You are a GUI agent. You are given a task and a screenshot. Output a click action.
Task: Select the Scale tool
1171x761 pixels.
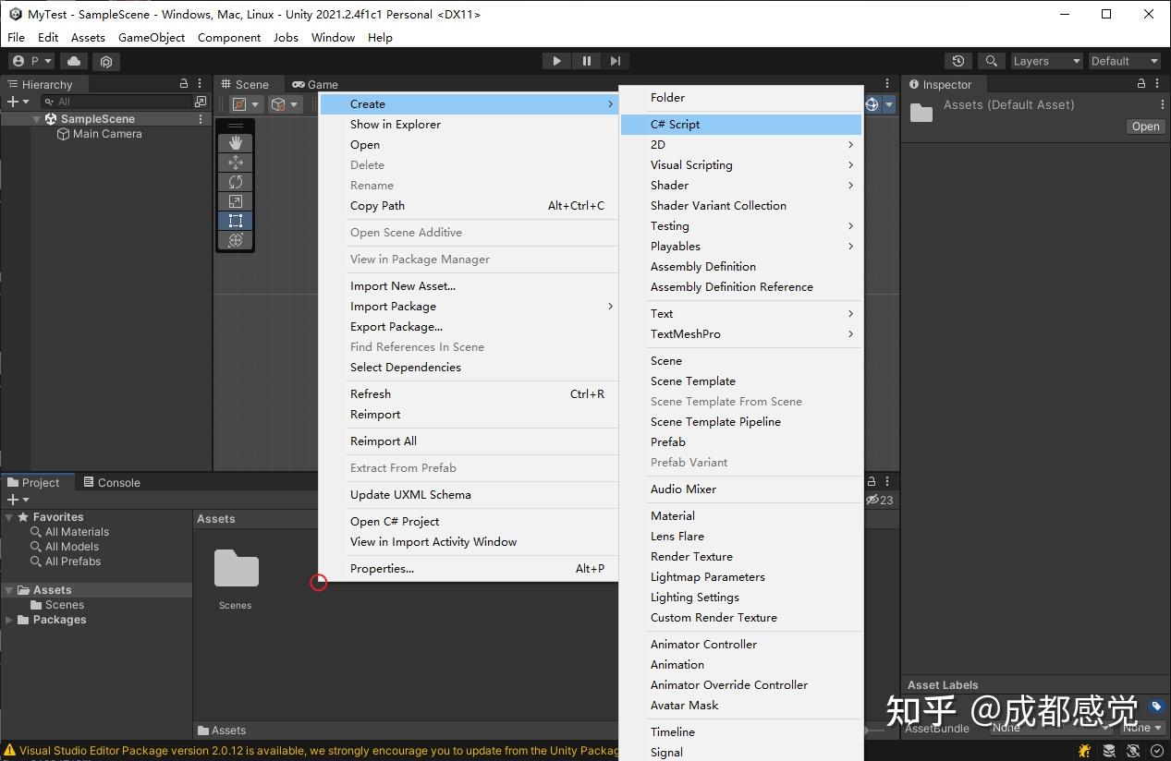(236, 201)
